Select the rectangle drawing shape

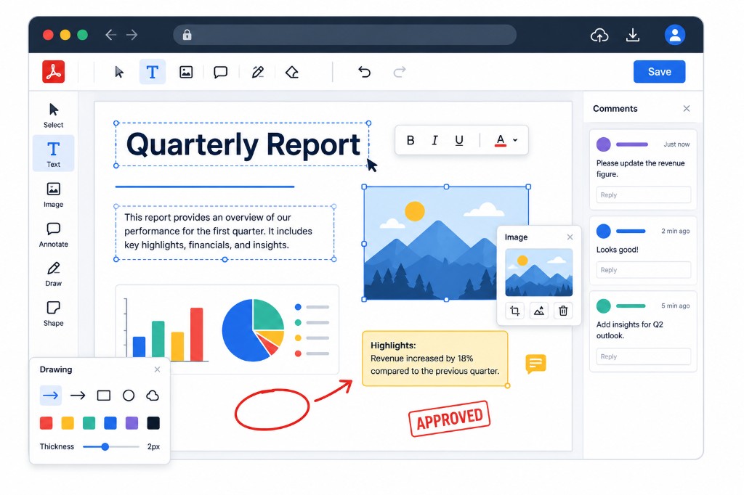[x=103, y=396]
